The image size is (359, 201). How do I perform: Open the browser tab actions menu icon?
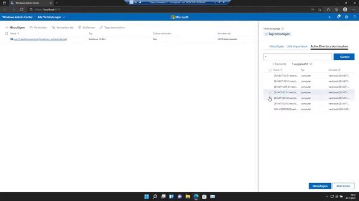click(4, 3)
